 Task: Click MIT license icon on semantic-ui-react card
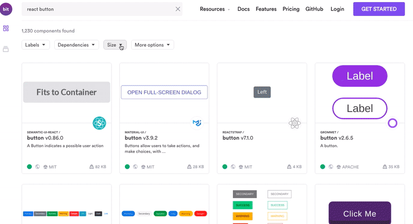coord(45,167)
